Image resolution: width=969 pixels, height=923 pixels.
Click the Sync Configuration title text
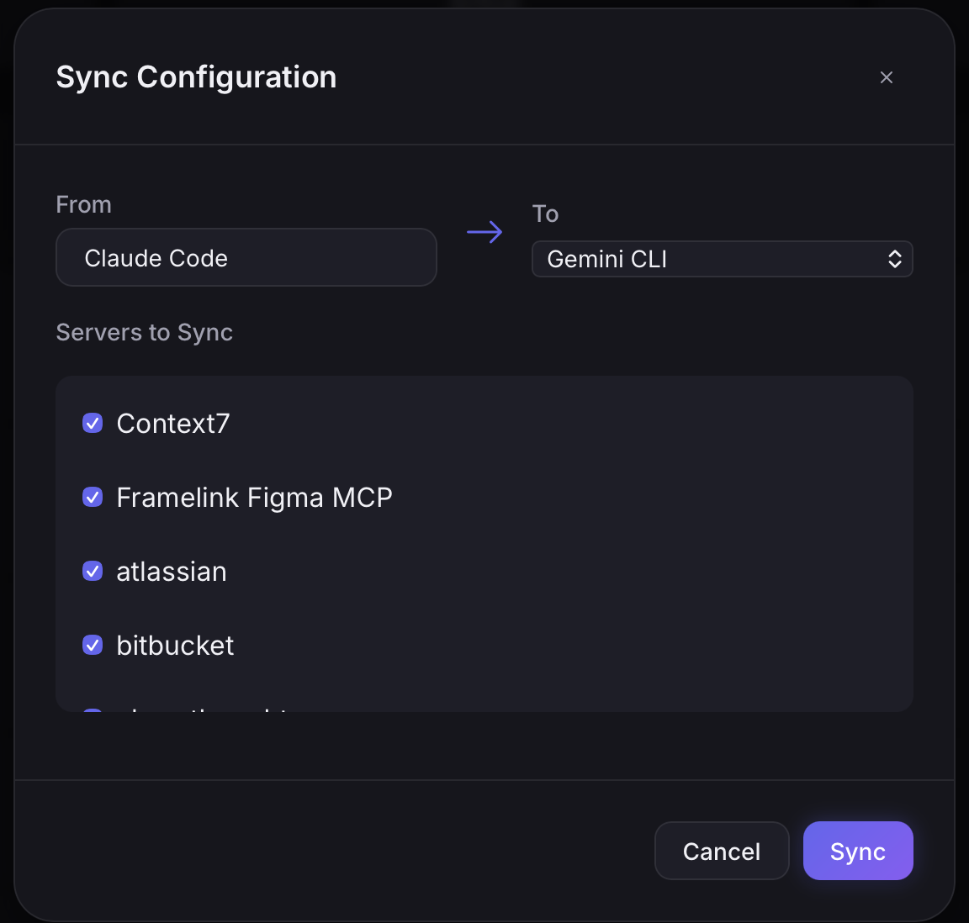196,77
